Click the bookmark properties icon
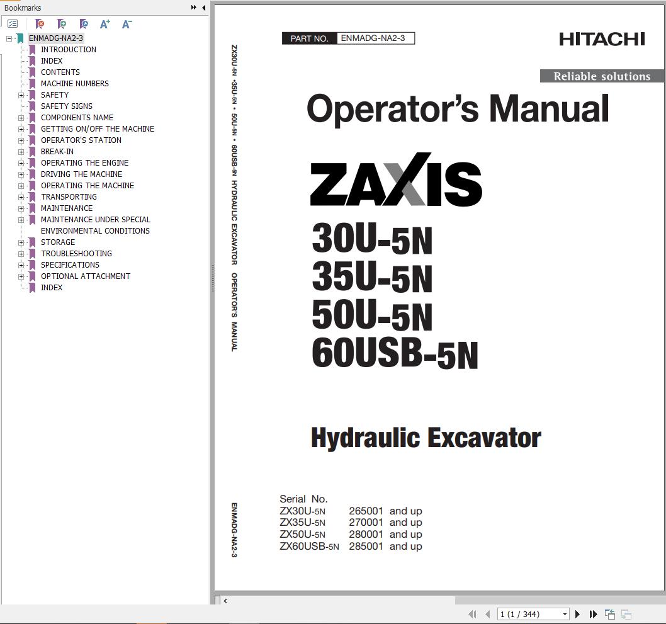This screenshot has height=624, width=666. [x=84, y=24]
